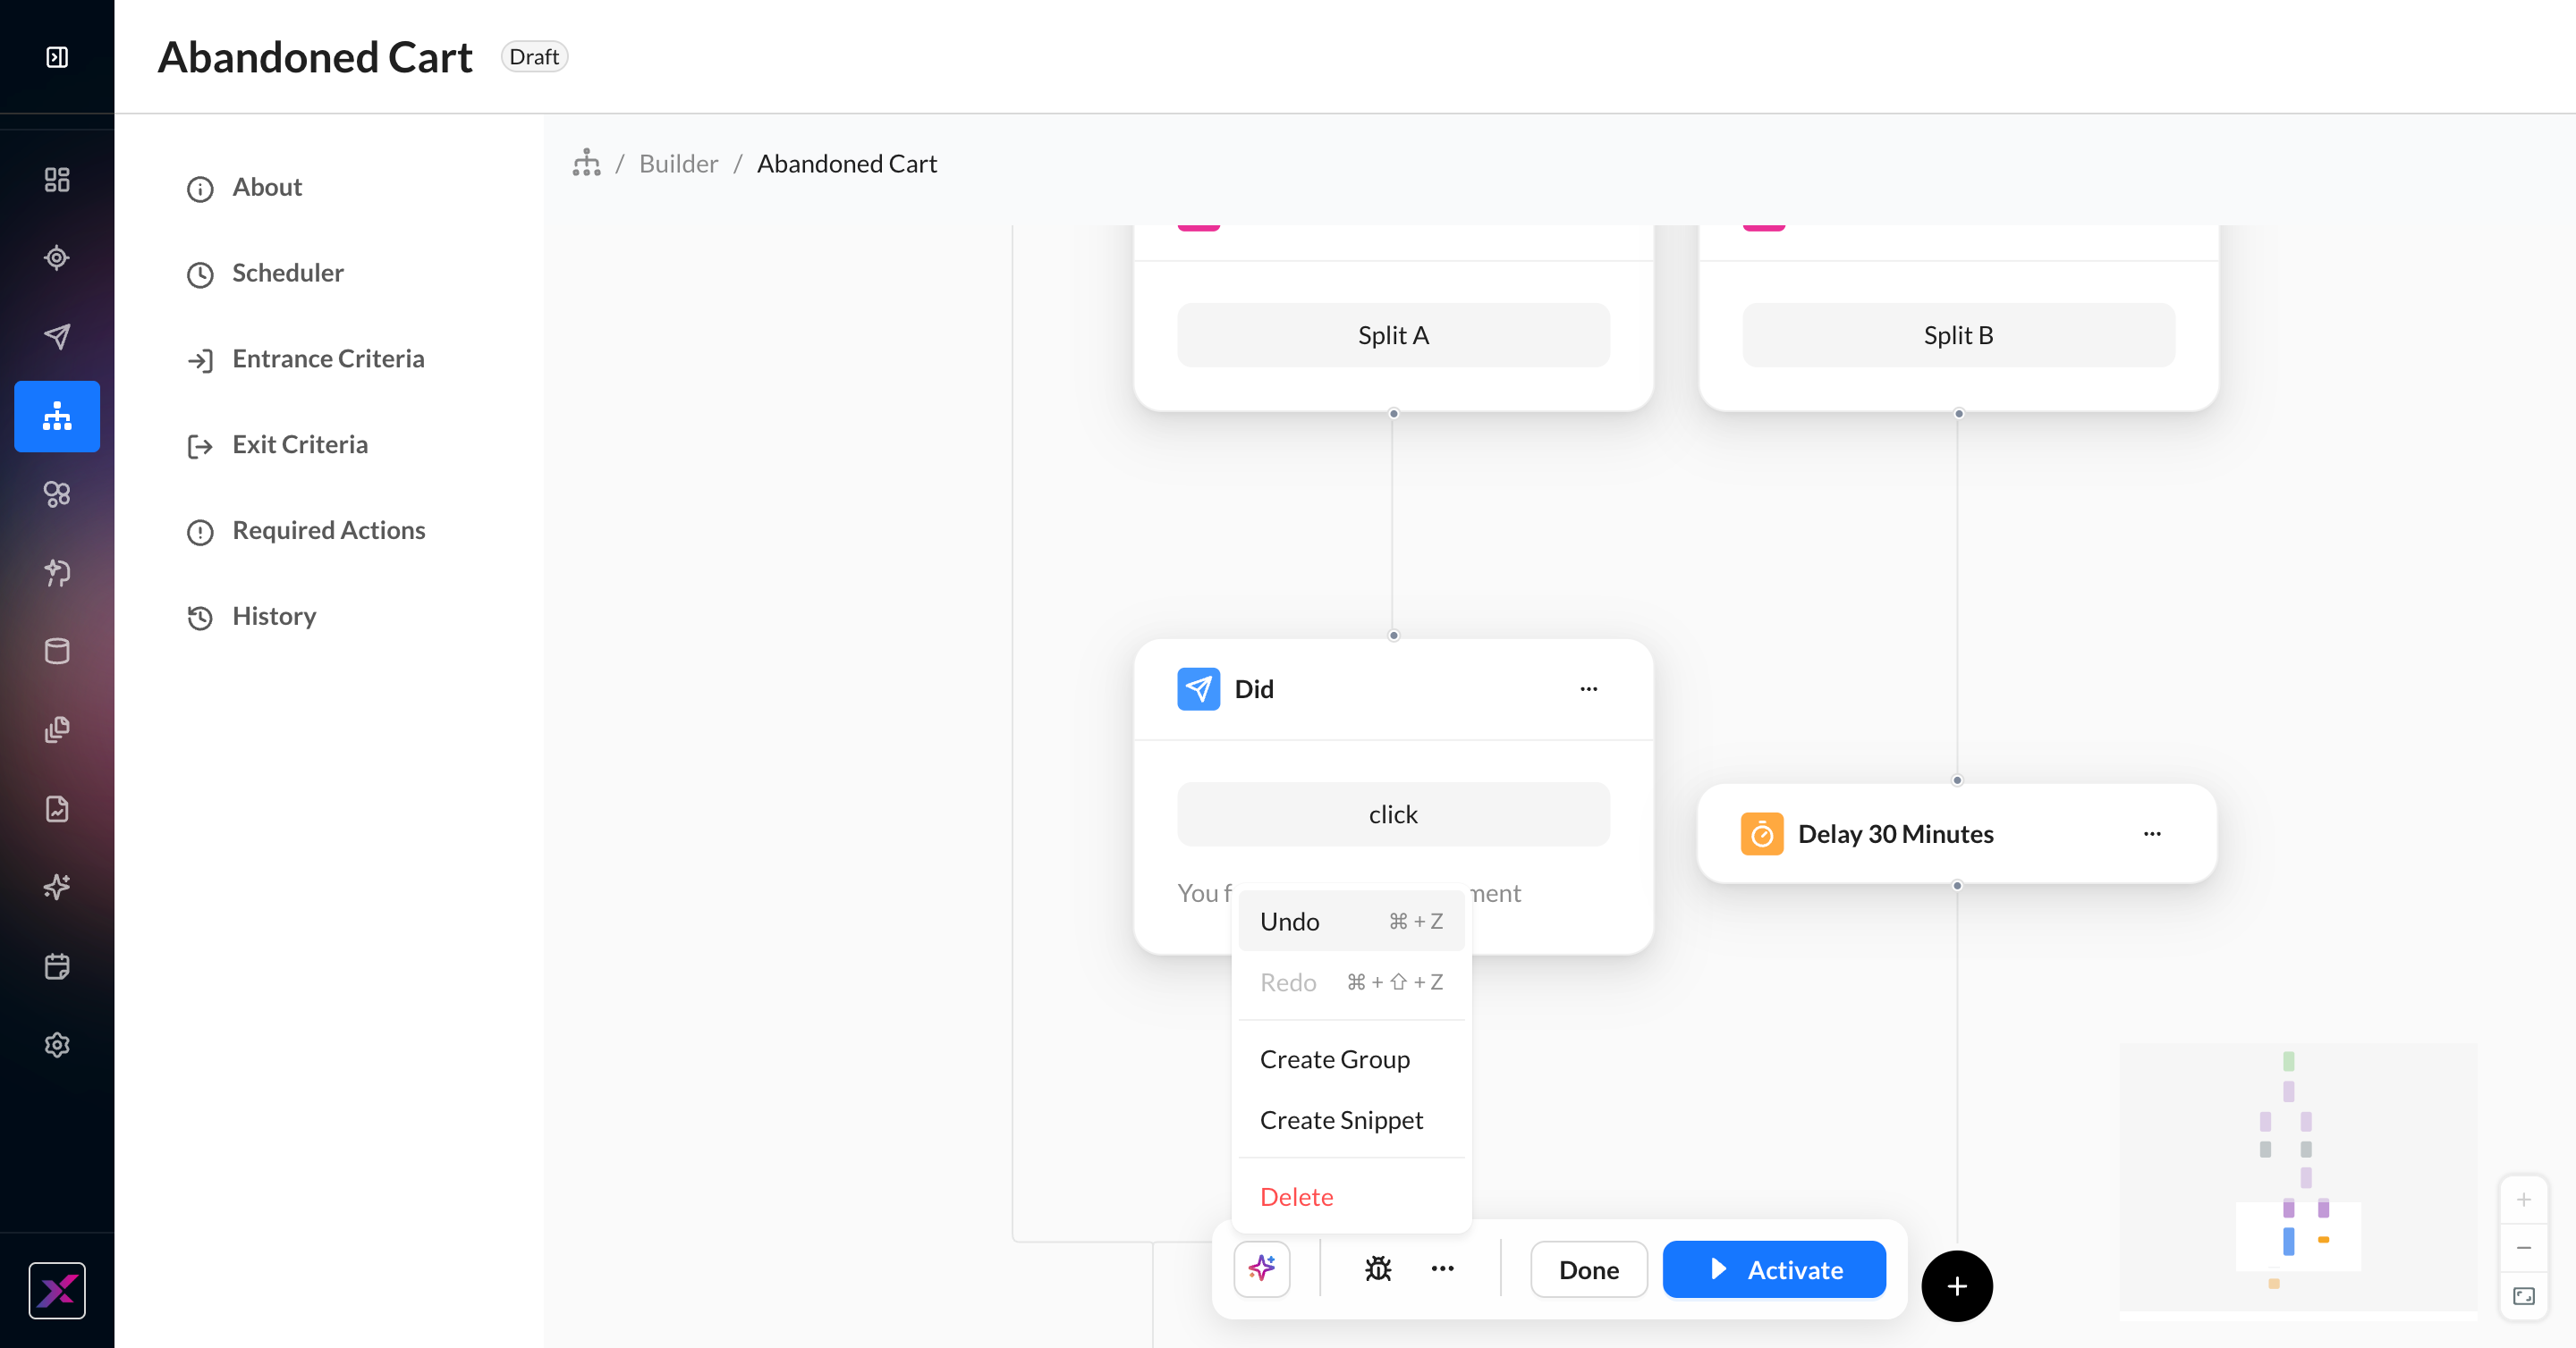Click the click condition button
Viewport: 2576px width, 1348px height.
point(1393,814)
